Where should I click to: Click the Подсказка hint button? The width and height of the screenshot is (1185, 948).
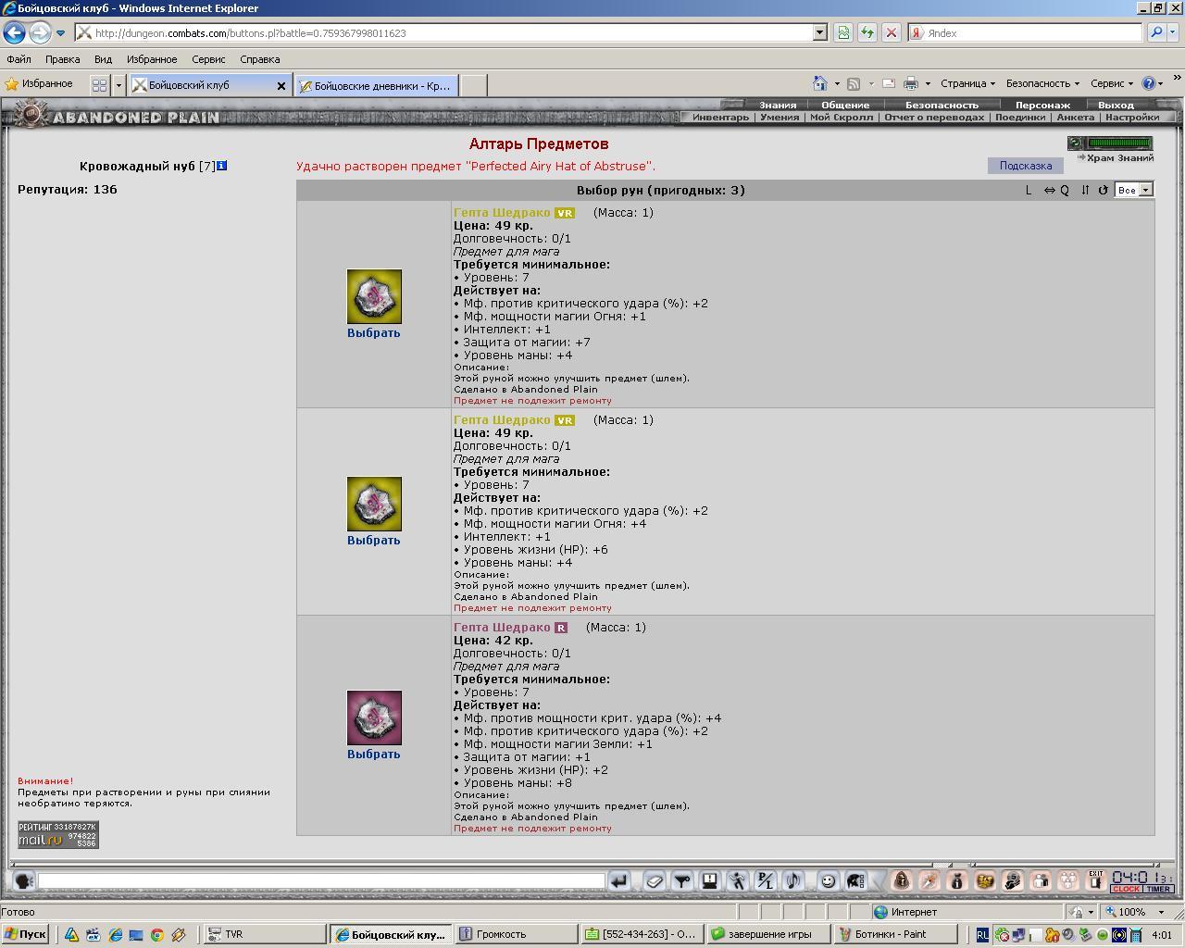click(1025, 166)
